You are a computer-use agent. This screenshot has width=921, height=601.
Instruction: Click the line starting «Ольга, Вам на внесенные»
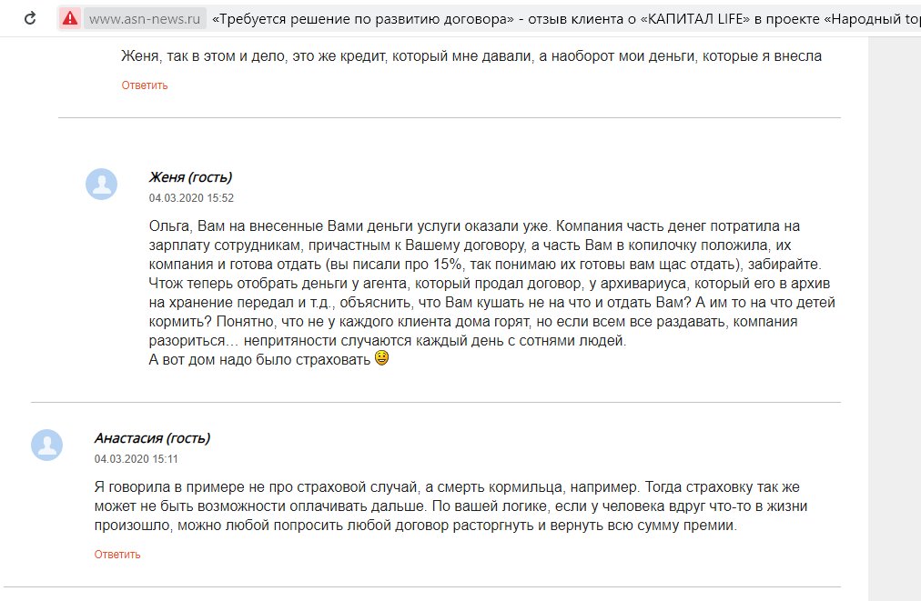pyautogui.click(x=473, y=226)
